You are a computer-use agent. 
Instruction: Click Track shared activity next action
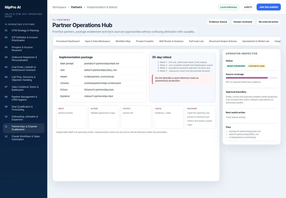click(236, 117)
